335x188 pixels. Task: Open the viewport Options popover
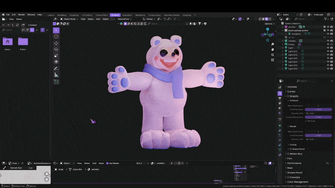pos(269,24)
